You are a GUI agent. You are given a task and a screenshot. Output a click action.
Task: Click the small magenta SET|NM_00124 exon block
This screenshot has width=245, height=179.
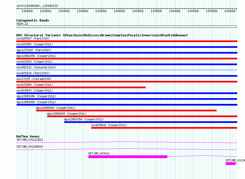(231, 164)
